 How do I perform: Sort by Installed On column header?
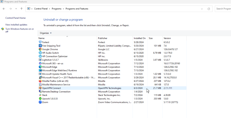click(140, 38)
